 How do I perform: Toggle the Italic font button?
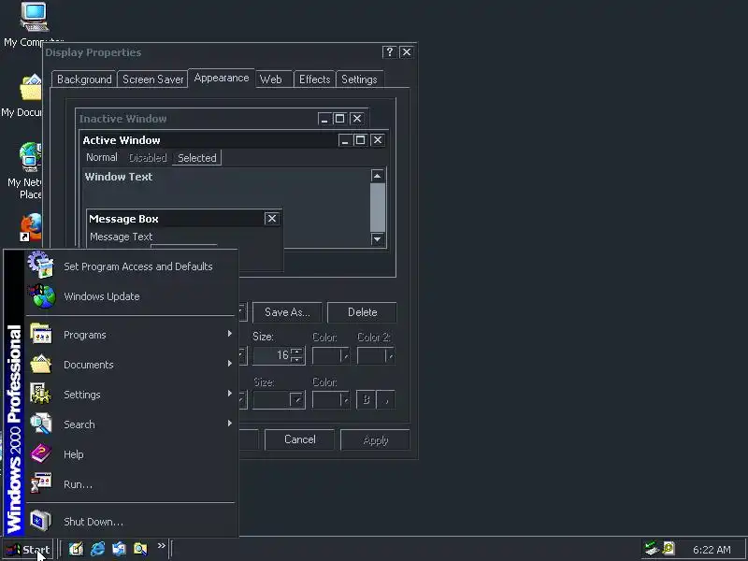(385, 400)
